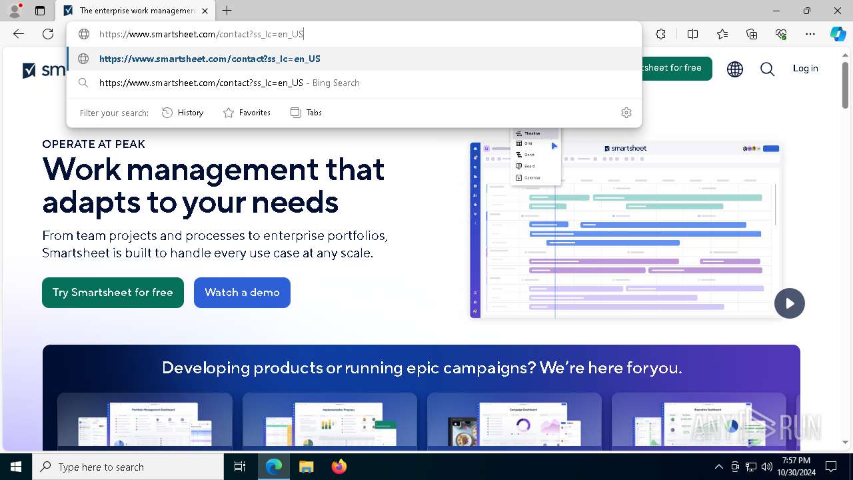Image resolution: width=853 pixels, height=480 pixels.
Task: Click the browser back arrow
Action: coord(19,34)
